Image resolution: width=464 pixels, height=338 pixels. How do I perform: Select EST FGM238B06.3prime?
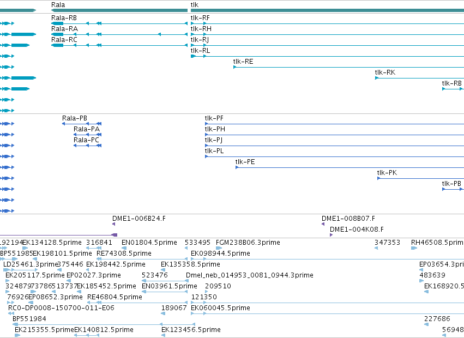248,243
